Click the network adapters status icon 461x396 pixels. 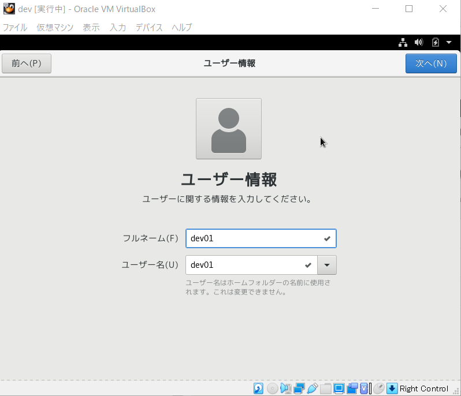pos(299,388)
